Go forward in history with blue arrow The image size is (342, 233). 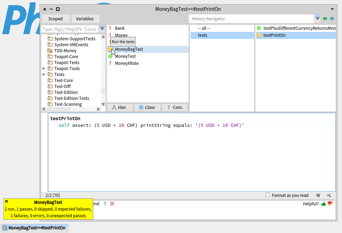coord(332,19)
